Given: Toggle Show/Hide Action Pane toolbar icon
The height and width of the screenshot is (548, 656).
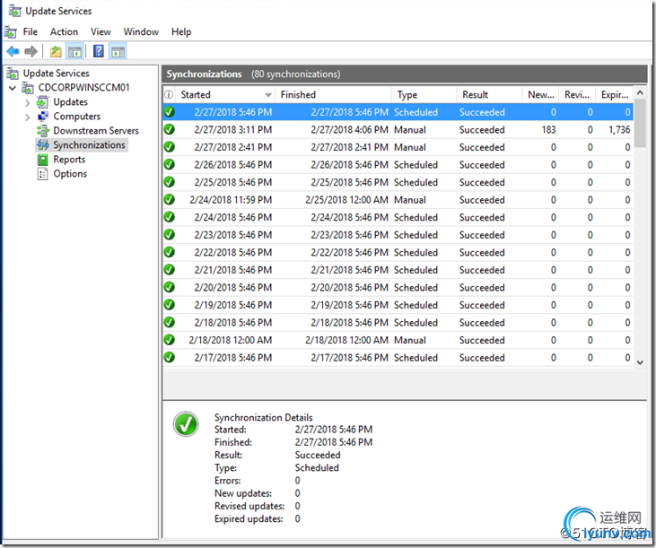Looking at the screenshot, I should [118, 51].
